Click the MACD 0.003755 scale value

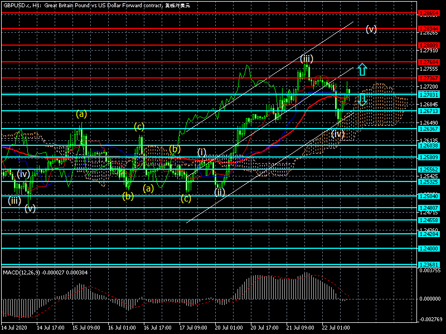coord(429,271)
